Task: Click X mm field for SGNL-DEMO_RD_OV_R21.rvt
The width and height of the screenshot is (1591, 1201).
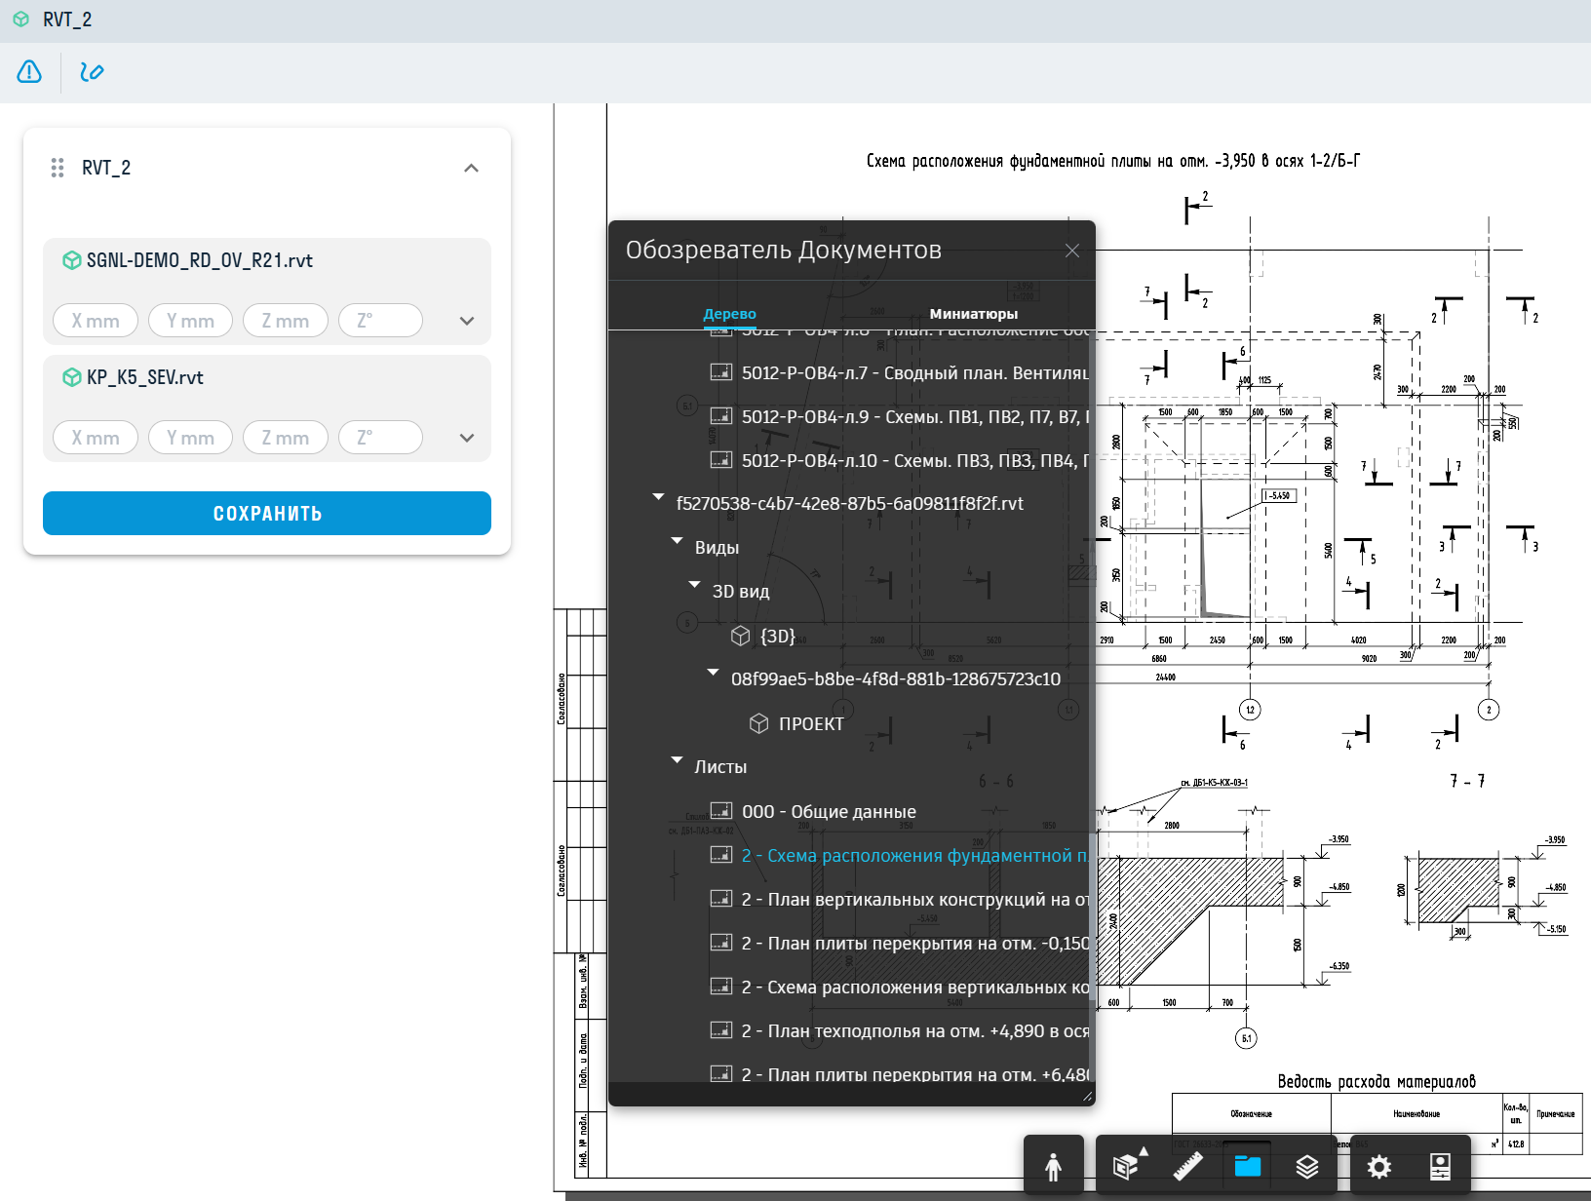Action: 96,321
